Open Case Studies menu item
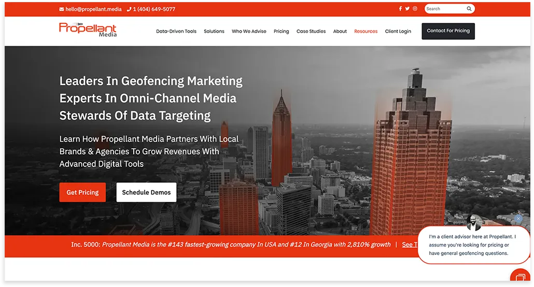Screen dimensions: 534x287 pyautogui.click(x=311, y=31)
